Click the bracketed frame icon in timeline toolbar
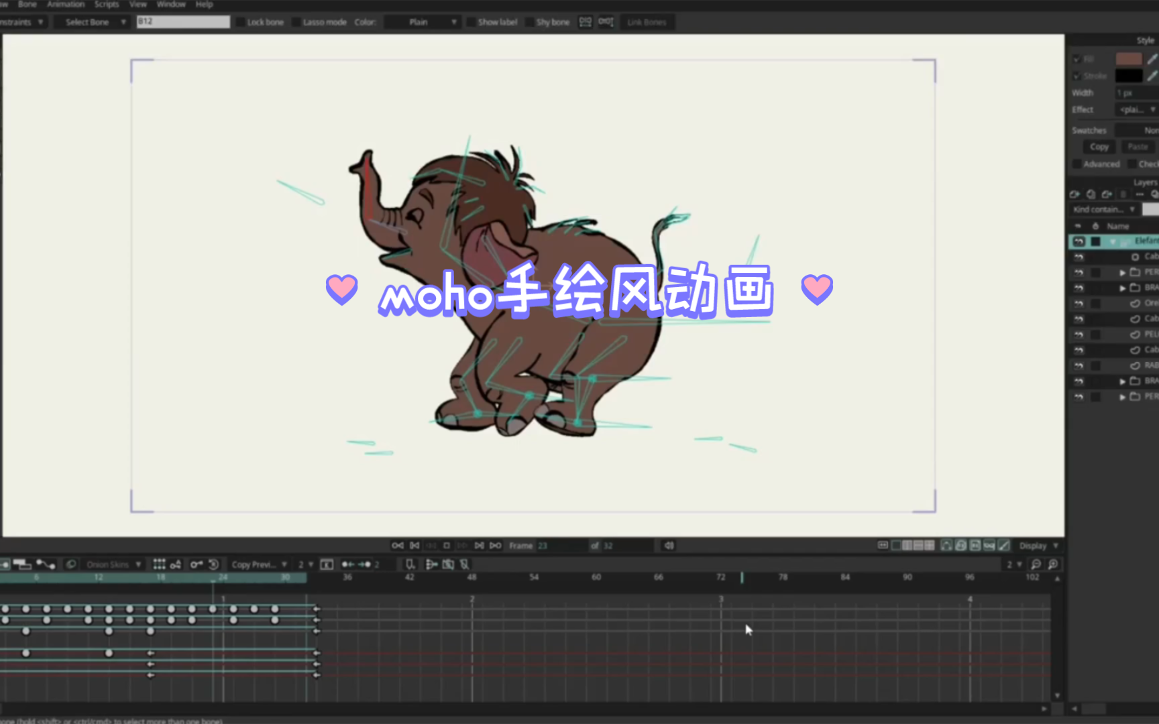Image resolution: width=1159 pixels, height=724 pixels. 327,564
